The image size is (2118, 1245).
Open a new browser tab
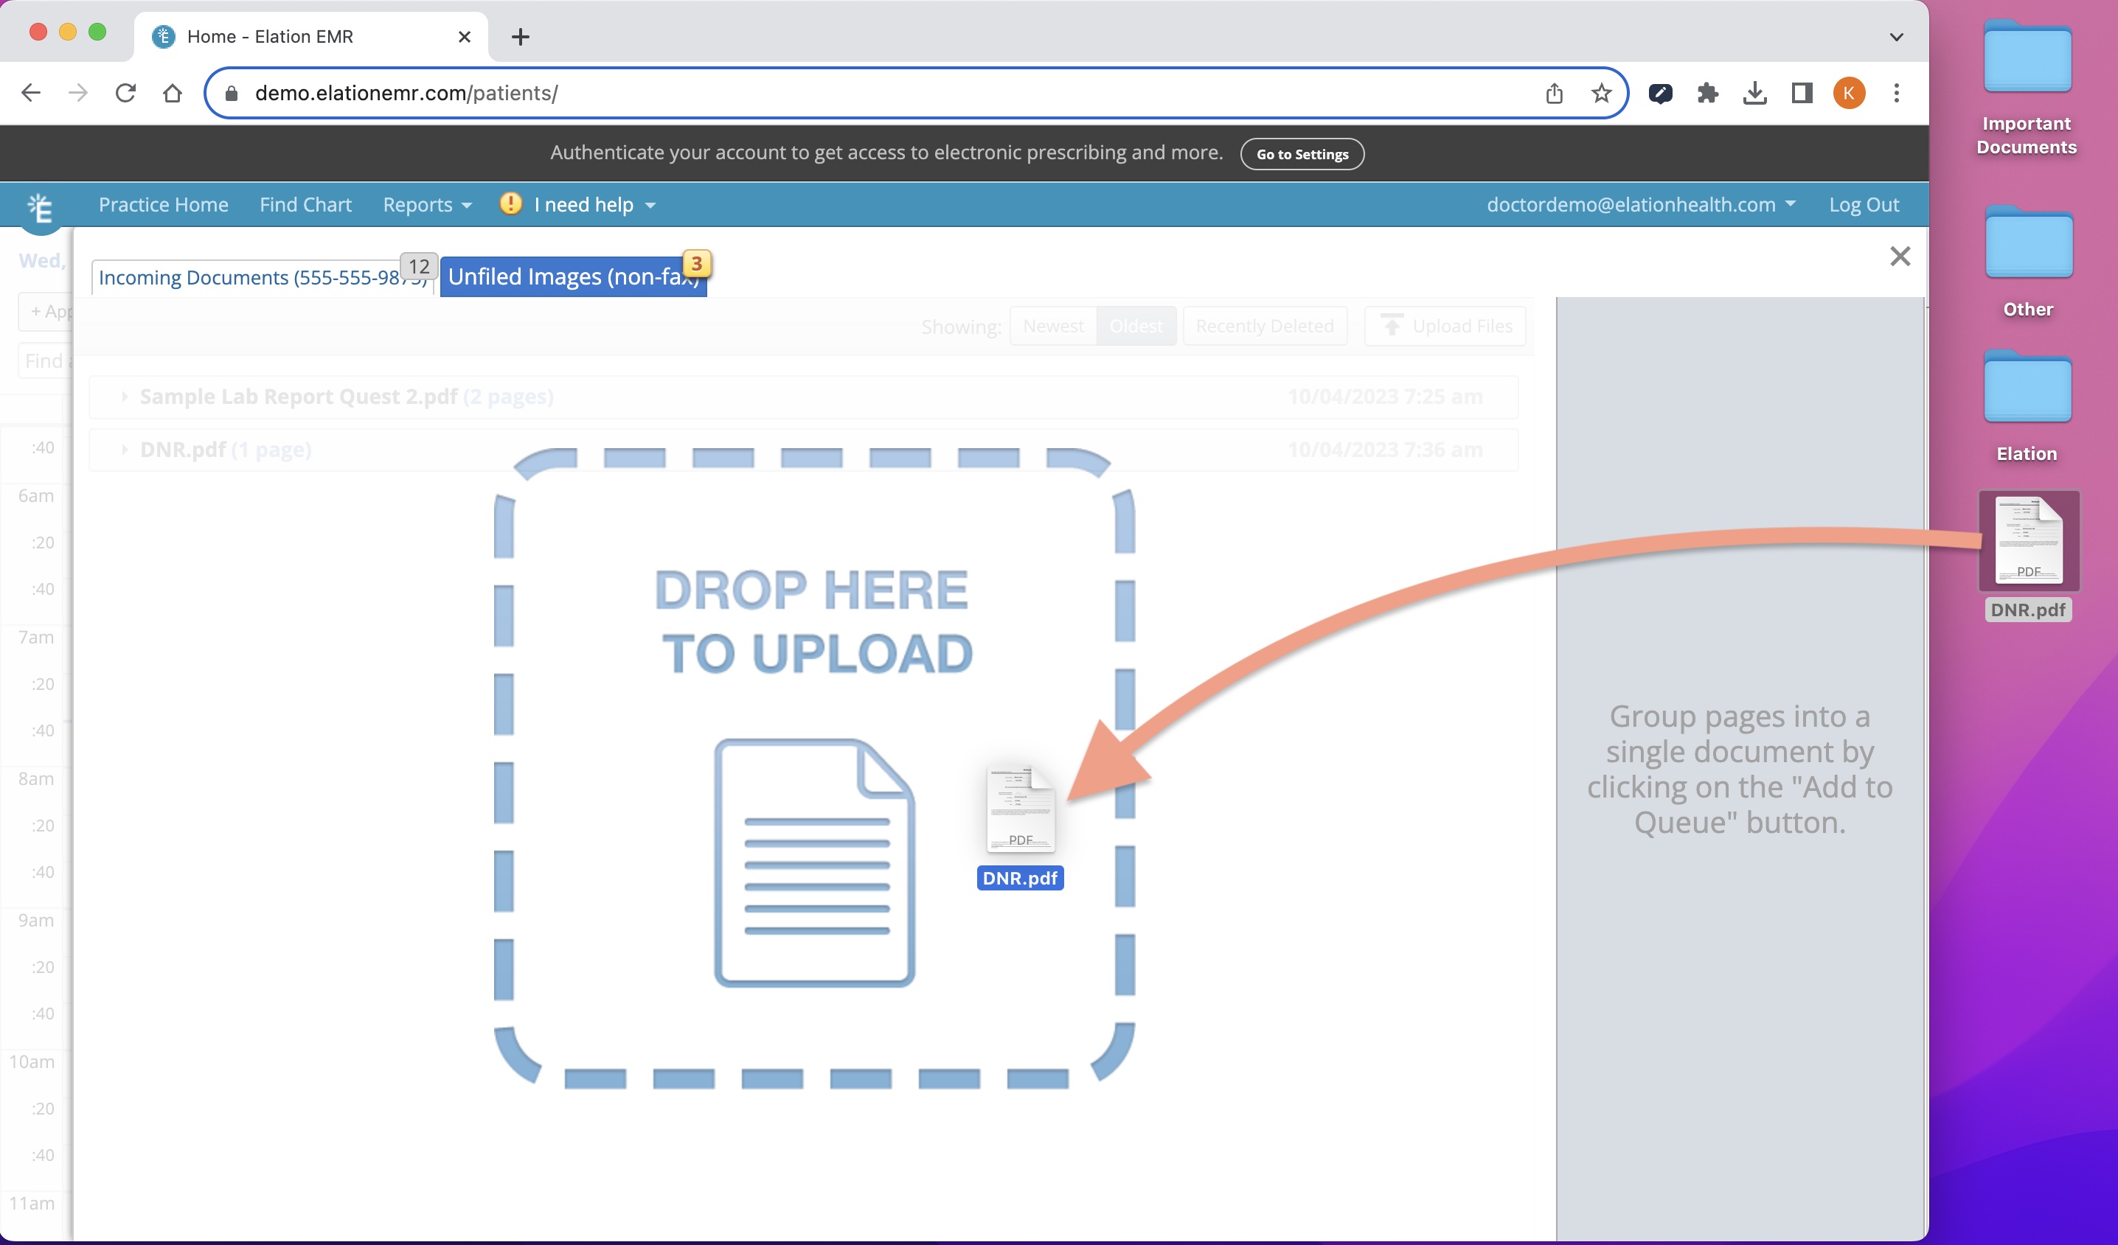[520, 37]
